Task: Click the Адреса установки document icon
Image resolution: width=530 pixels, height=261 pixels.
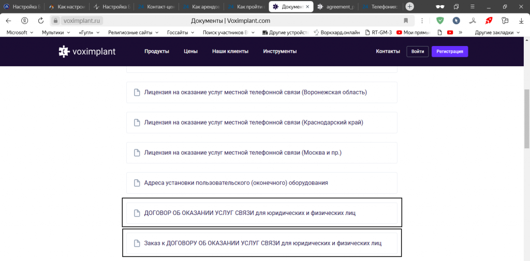Action: tap(137, 183)
